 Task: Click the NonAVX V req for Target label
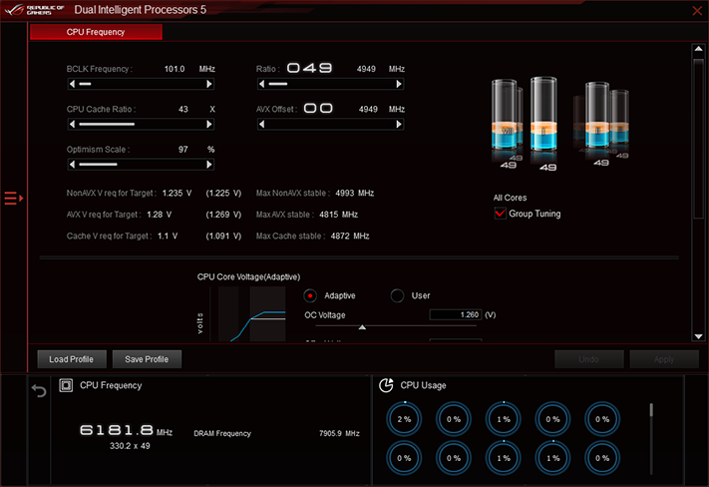(x=112, y=194)
